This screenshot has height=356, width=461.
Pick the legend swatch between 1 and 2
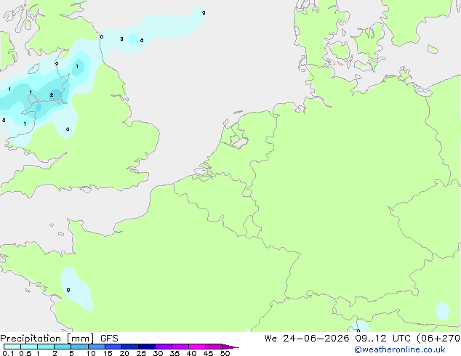[46, 347]
